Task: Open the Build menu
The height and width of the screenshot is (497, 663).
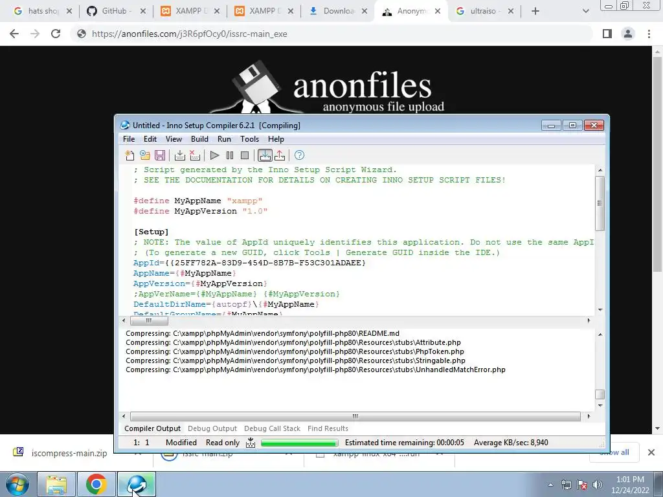Action: tap(199, 139)
